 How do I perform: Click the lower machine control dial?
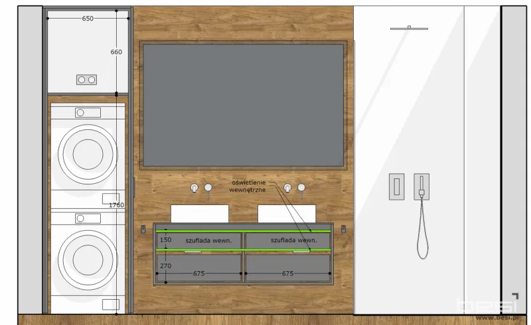tap(80, 218)
